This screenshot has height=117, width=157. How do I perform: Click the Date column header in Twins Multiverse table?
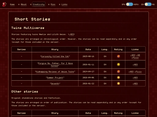click(88, 49)
